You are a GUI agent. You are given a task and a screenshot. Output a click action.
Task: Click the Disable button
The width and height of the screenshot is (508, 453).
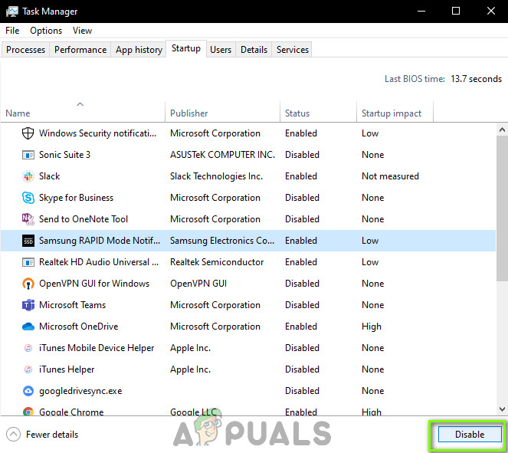point(470,434)
